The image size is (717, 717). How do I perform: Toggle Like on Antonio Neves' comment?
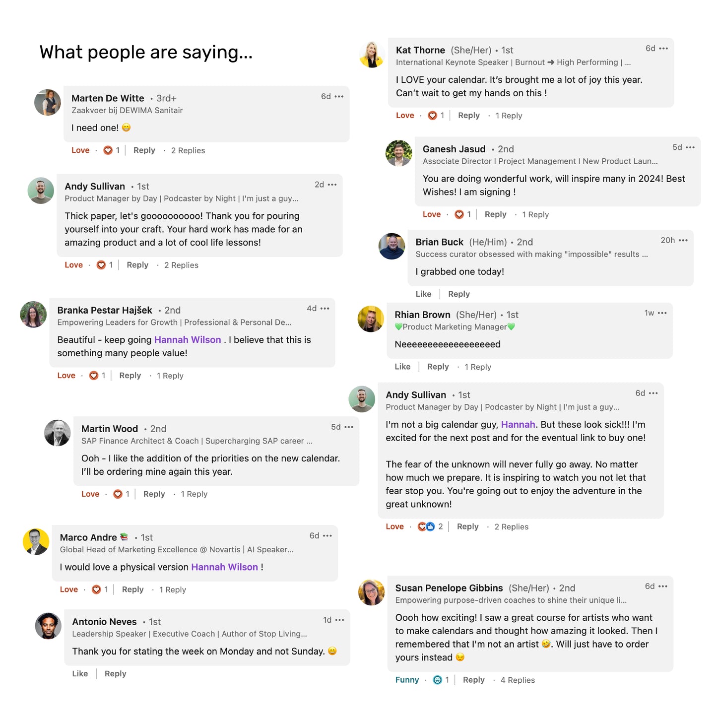(80, 674)
